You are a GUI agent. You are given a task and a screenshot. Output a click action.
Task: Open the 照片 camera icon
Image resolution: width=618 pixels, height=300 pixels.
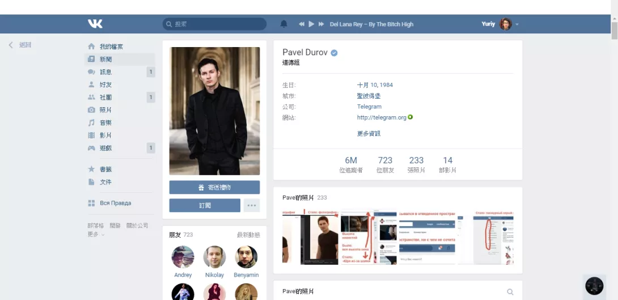click(x=91, y=110)
